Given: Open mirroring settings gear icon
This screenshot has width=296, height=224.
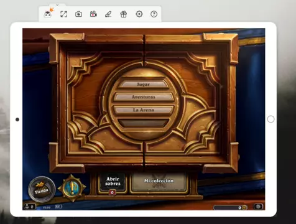Looking at the screenshot, I should 139,14.
